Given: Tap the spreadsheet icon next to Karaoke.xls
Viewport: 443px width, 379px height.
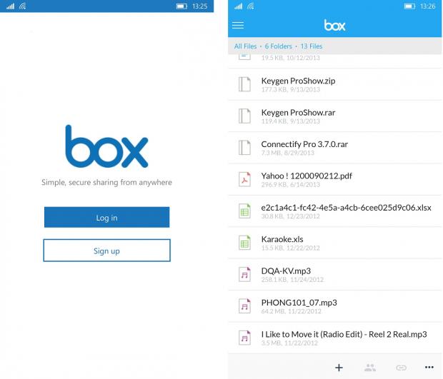Looking at the screenshot, I should click(x=245, y=243).
